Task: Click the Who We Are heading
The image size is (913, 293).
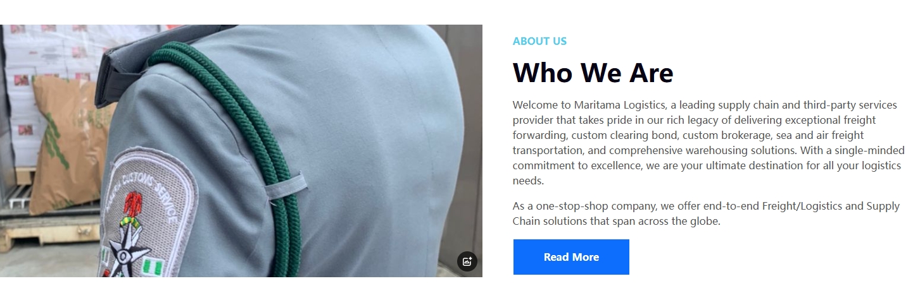Action: point(593,73)
